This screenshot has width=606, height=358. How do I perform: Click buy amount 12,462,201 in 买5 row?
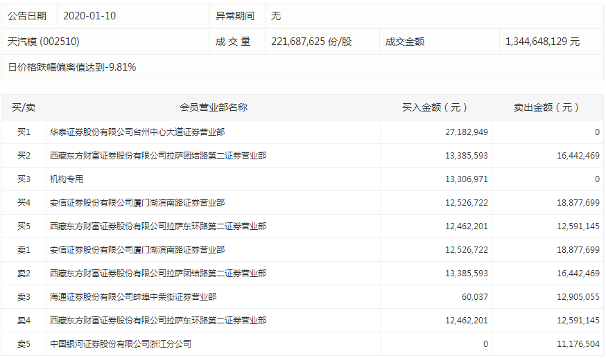pyautogui.click(x=467, y=226)
